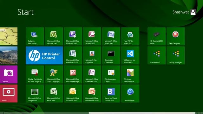Click the user account avatar picture

193,12
